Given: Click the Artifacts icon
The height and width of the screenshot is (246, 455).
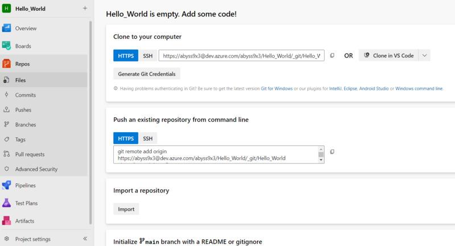Looking at the screenshot, I should [6, 221].
